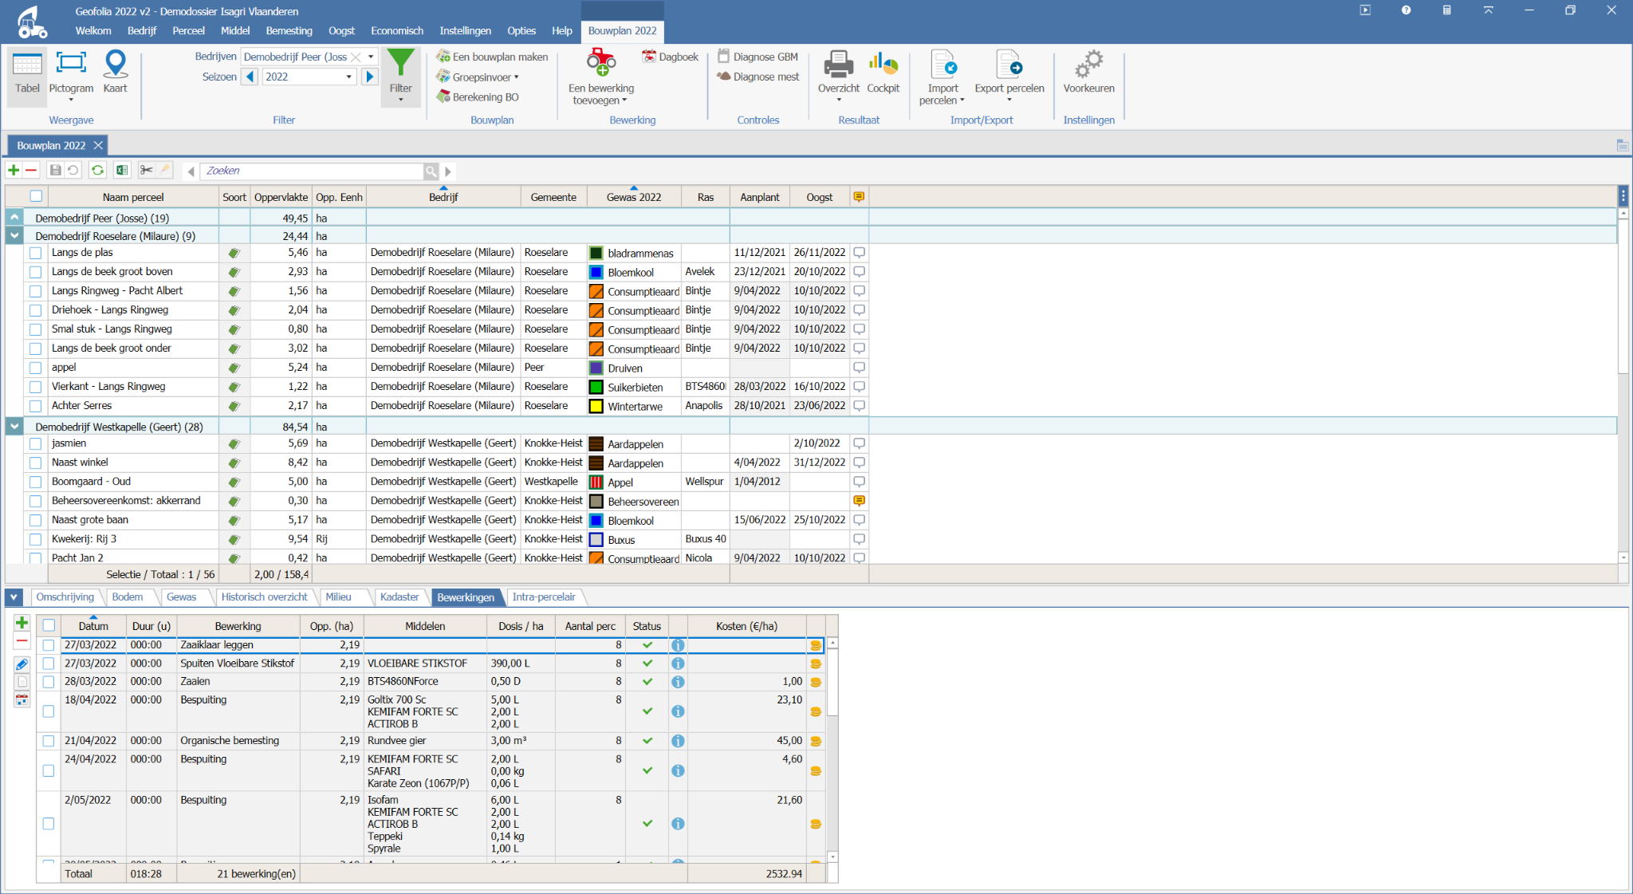1633x894 pixels.
Task: Click the scissors split icon
Action: click(x=147, y=170)
